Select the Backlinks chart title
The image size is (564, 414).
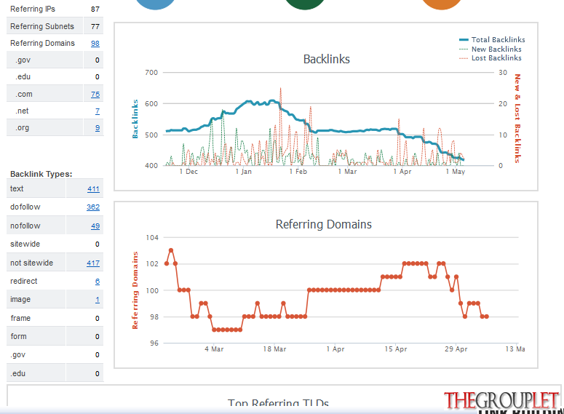pos(326,59)
